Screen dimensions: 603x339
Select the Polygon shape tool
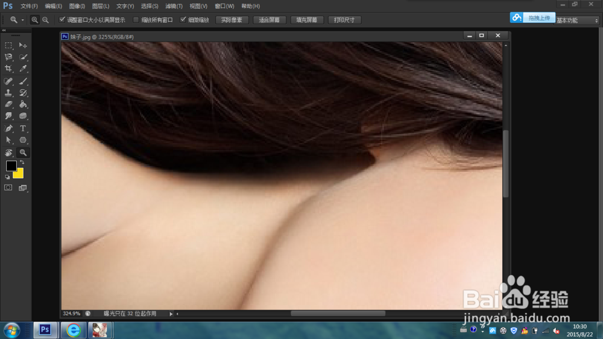[x=23, y=140]
